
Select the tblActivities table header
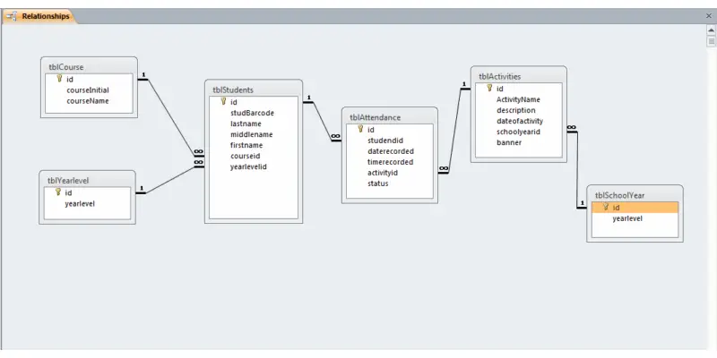pos(518,77)
